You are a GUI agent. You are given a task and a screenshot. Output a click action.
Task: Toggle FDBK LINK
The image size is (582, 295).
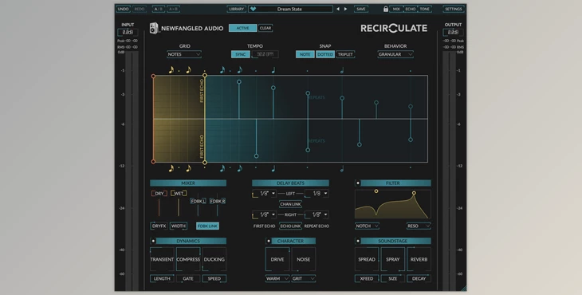[x=207, y=226]
